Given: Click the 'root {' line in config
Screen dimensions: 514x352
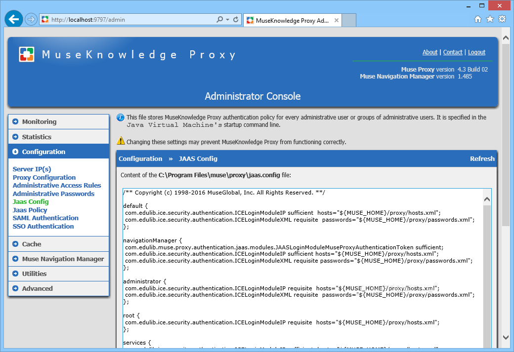Looking at the screenshot, I should [131, 315].
